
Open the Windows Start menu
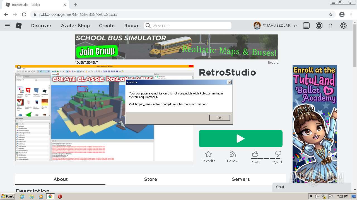8,196
